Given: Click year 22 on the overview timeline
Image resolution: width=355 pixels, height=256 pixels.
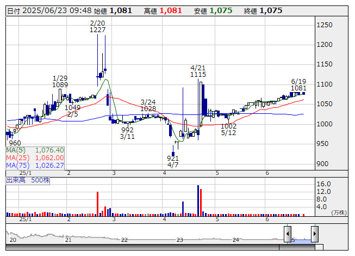Looking at the screenshot, I should (x=124, y=240).
